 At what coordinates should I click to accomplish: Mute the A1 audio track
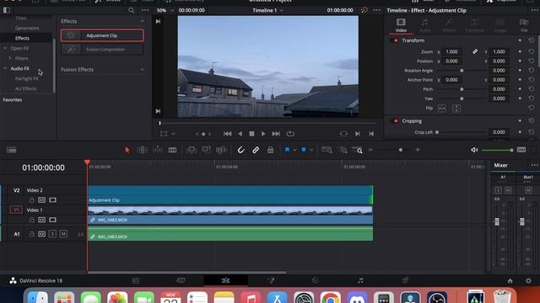point(63,234)
